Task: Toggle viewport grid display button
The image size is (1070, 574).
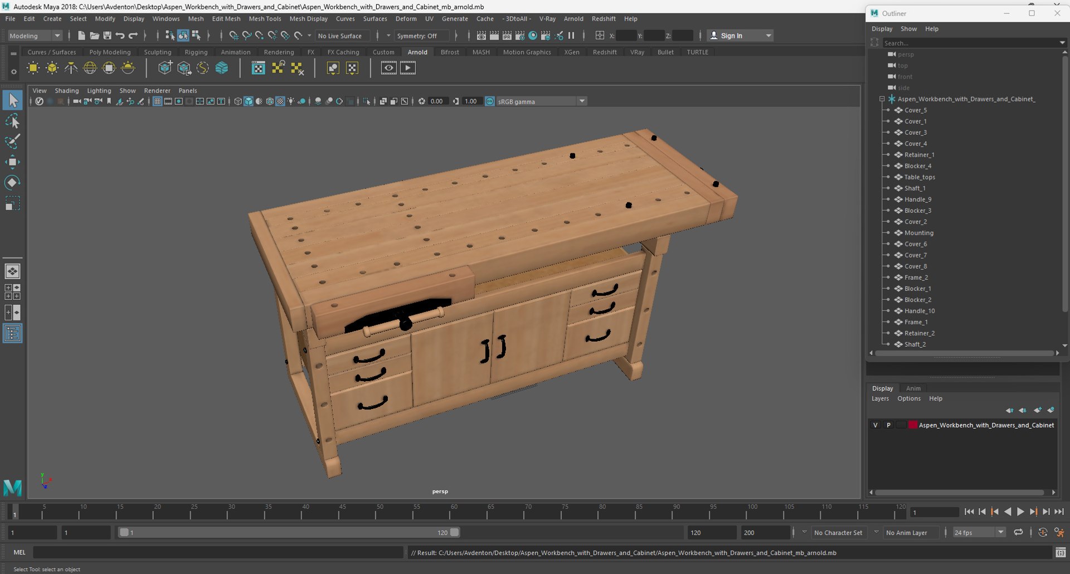Action: (x=157, y=101)
